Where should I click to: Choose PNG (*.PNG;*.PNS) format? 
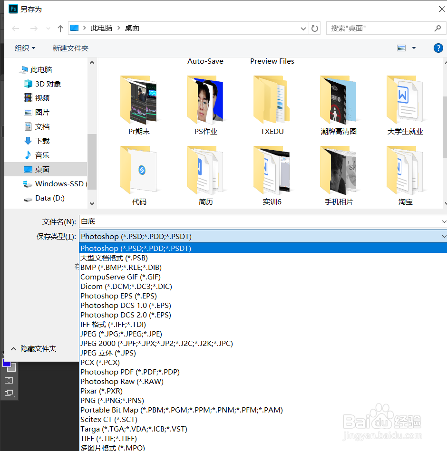[263, 400]
